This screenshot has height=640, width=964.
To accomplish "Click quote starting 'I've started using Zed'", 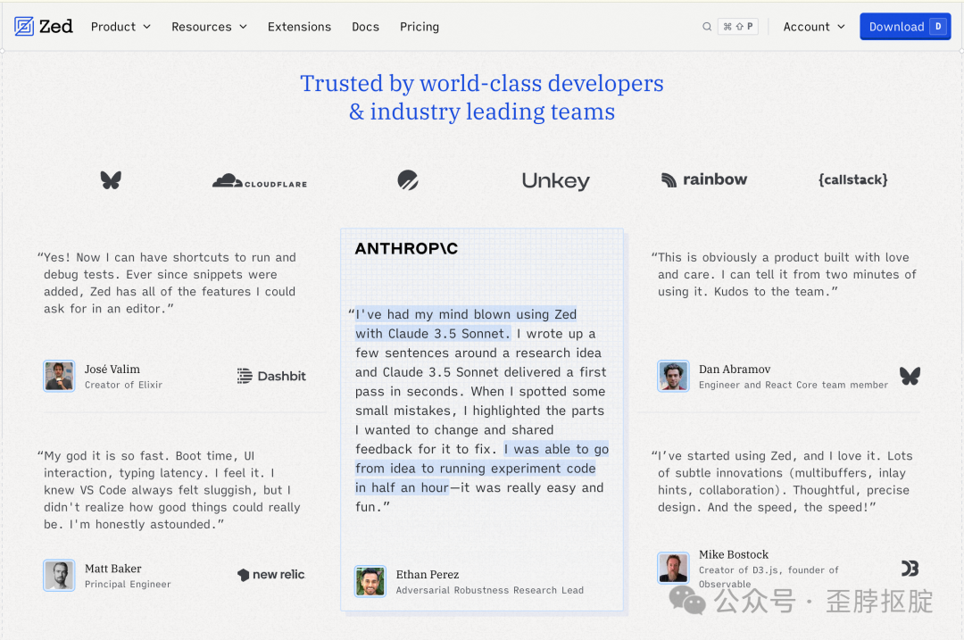I will point(782,481).
